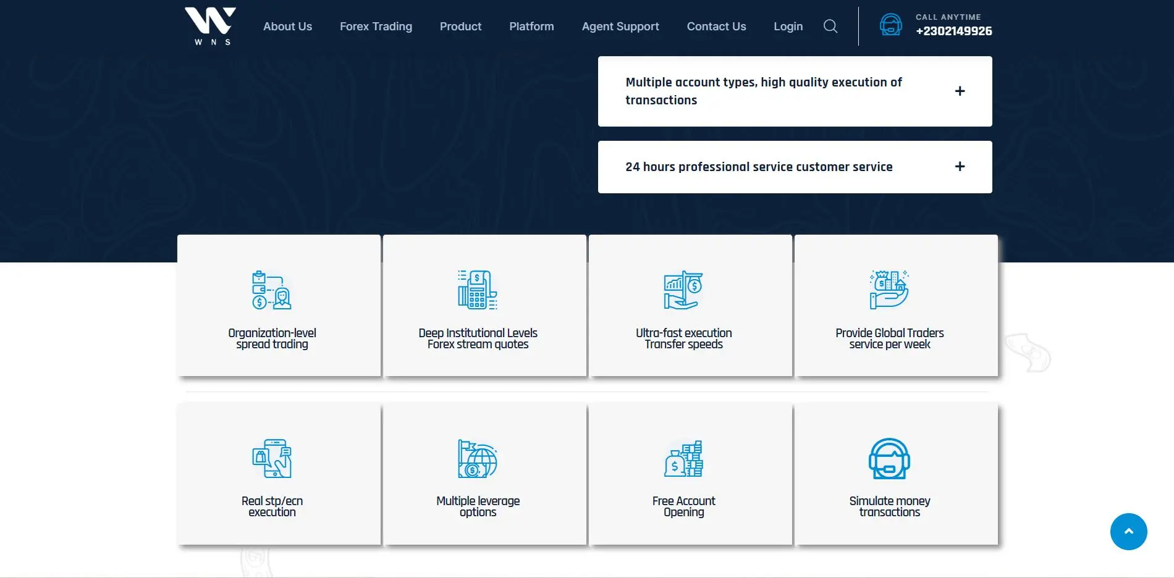Viewport: 1174px width, 578px height.
Task: Click Provide Global Traders hand icon
Action: (889, 290)
